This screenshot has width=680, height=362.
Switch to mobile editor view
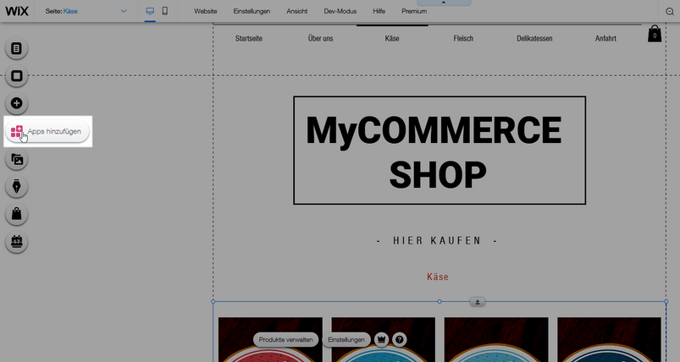pos(165,11)
